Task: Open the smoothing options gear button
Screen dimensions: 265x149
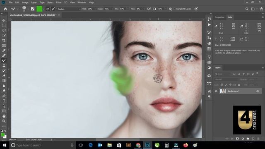Action: point(171,9)
